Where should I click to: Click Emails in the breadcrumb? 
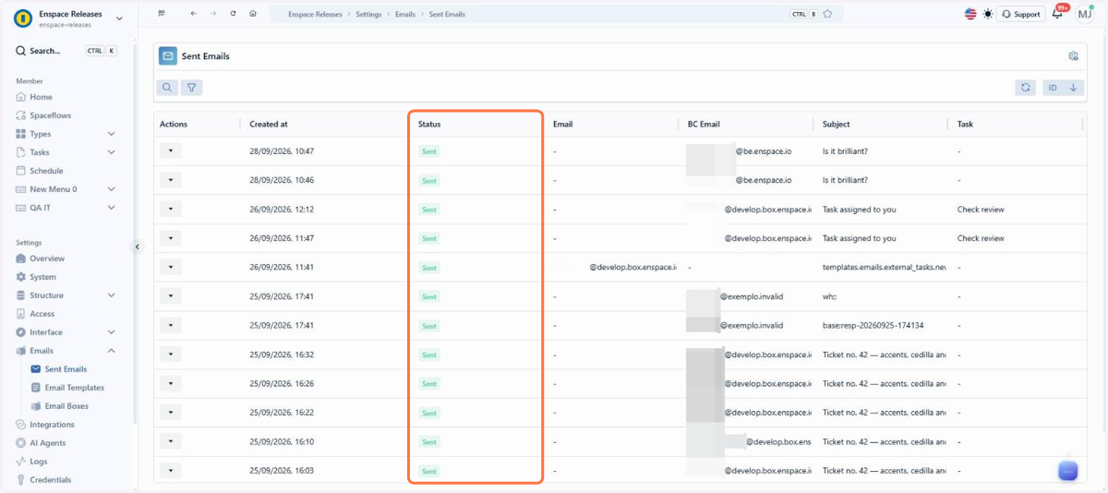click(x=405, y=15)
